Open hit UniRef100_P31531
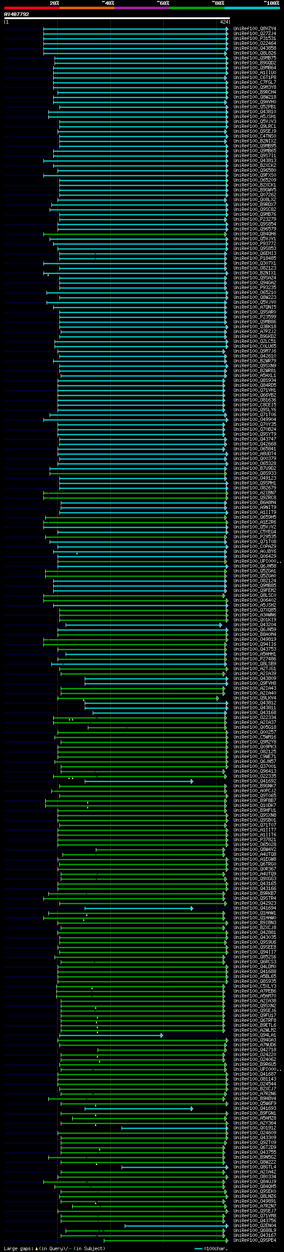284x1252 pixels. point(255,38)
